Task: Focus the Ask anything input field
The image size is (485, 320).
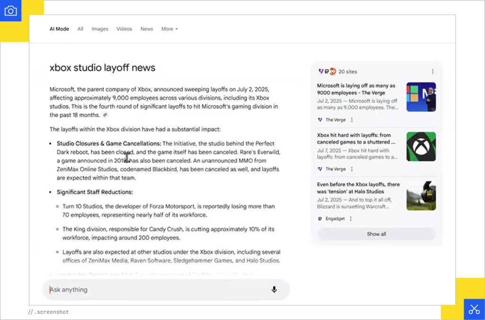Action: coord(156,290)
